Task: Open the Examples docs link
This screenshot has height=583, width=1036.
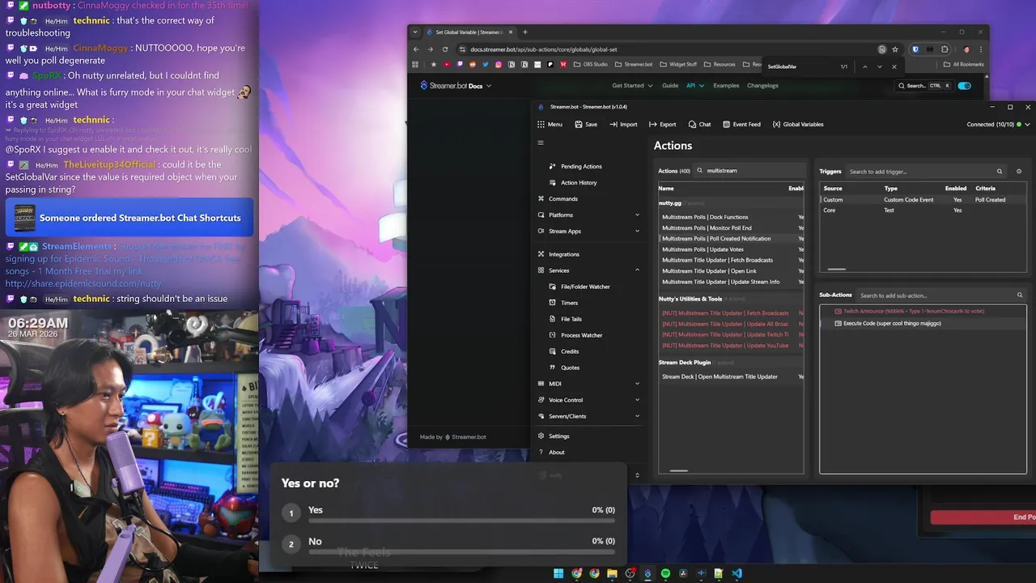Action: pos(726,86)
